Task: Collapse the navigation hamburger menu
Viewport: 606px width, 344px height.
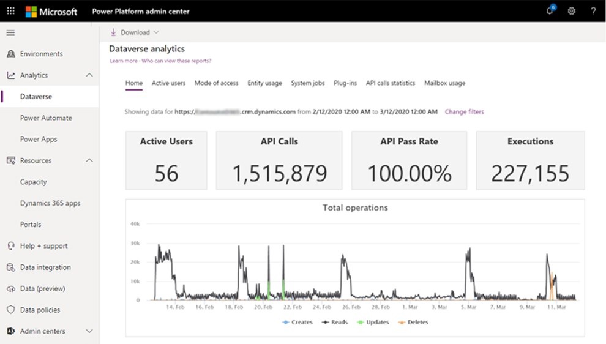Action: (10, 33)
